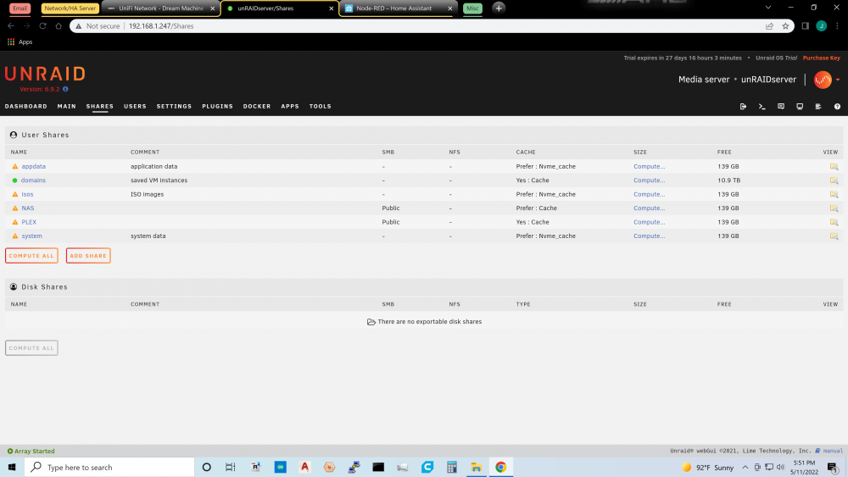Open the system info monitor icon
Image resolution: width=848 pixels, height=477 pixels.
click(800, 107)
